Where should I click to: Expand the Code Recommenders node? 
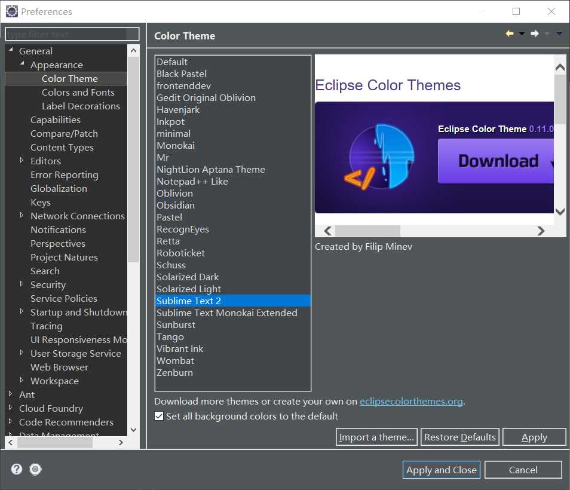point(10,421)
